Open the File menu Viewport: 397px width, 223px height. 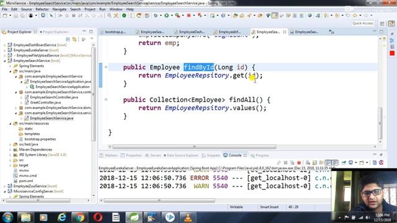point(4,9)
